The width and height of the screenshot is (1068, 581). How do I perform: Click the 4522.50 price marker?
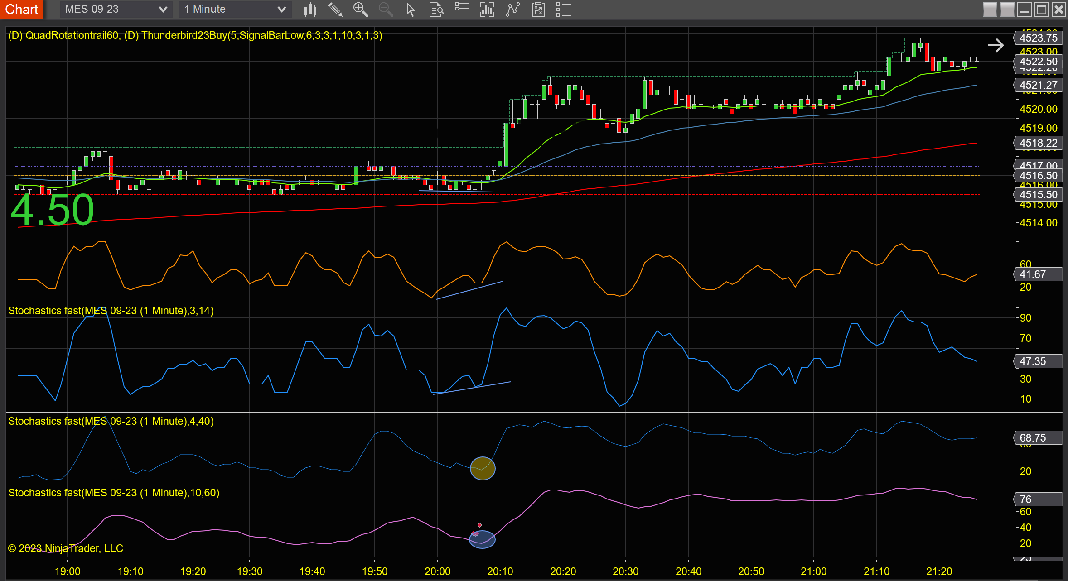[1038, 62]
